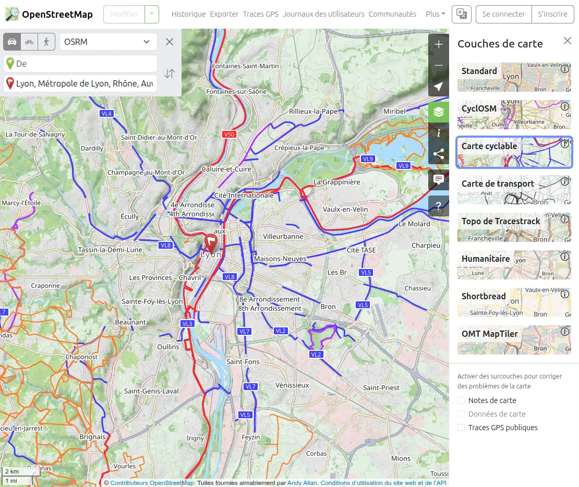Click the Saint-Priest label on map
Viewport: 579px width, 487px height.
381,388
